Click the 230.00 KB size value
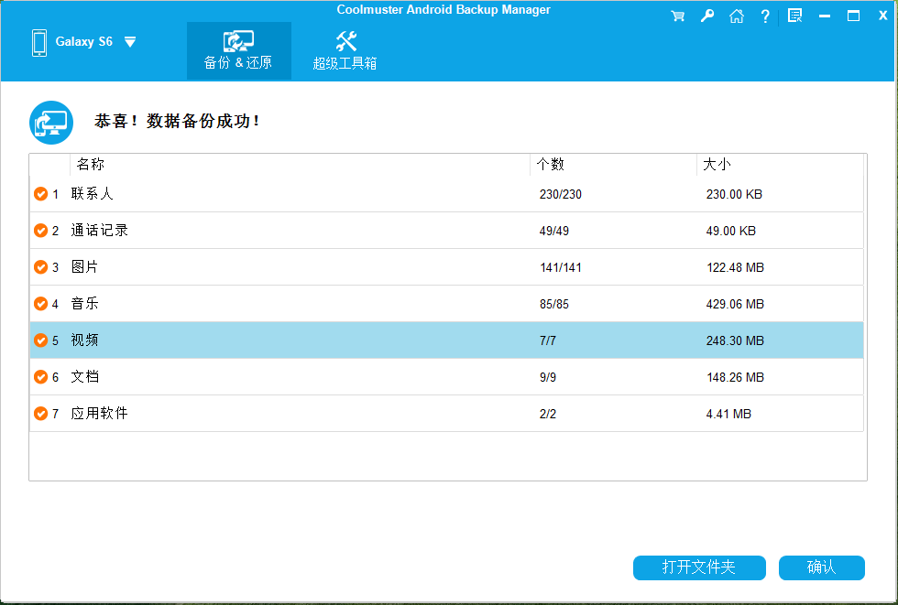This screenshot has width=898, height=605. (734, 194)
